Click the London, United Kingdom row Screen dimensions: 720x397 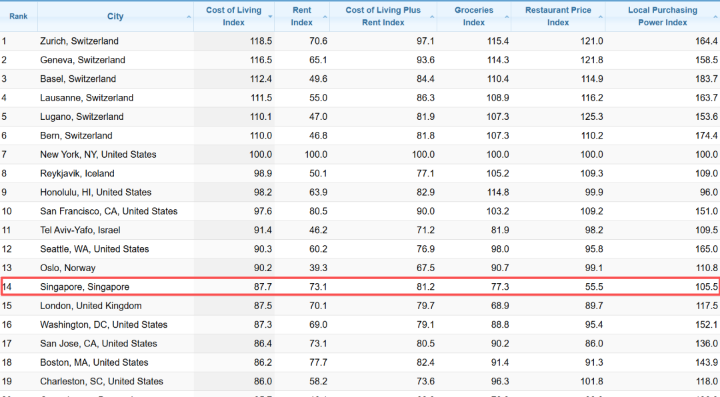tap(91, 306)
